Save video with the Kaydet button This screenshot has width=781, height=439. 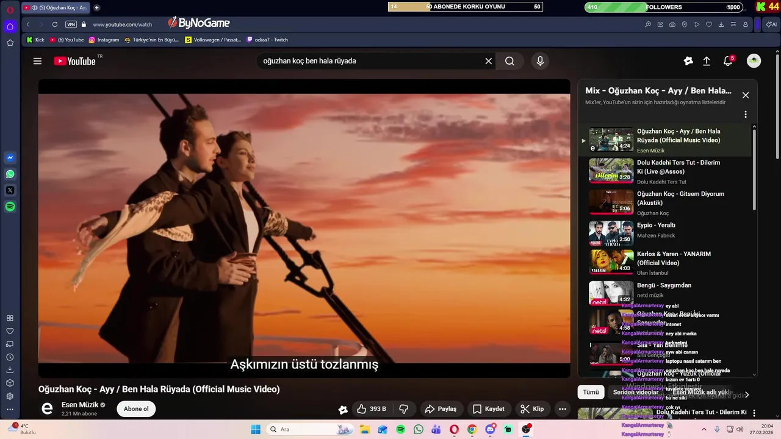489,409
